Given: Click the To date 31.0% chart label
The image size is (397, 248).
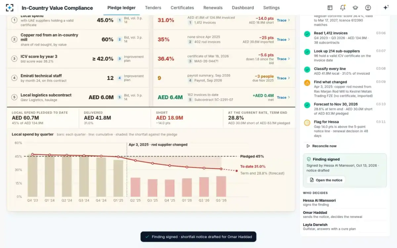Looking at the screenshot, I should 253,166.
